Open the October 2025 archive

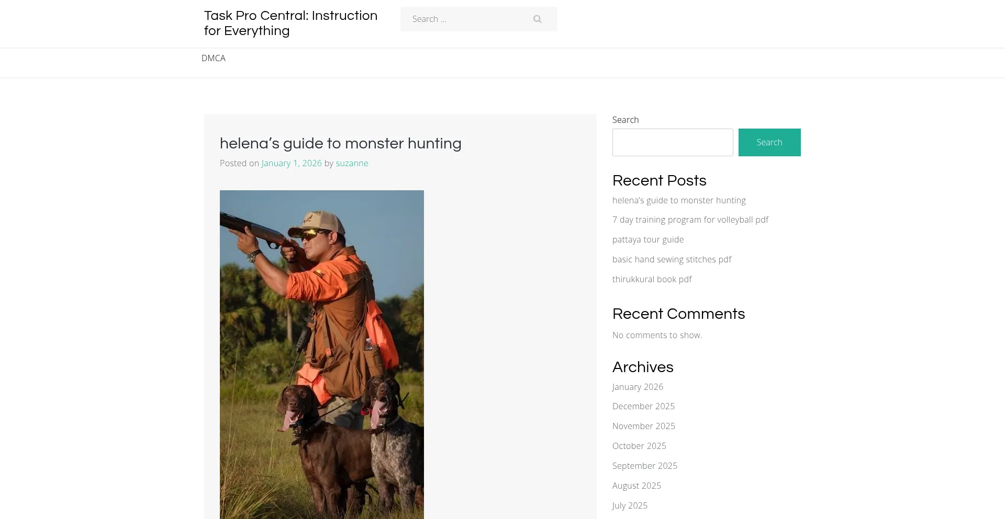tap(639, 446)
